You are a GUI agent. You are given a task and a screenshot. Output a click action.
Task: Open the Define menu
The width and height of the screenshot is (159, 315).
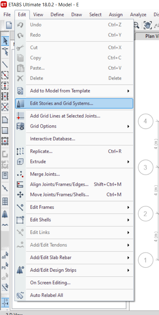click(x=57, y=15)
